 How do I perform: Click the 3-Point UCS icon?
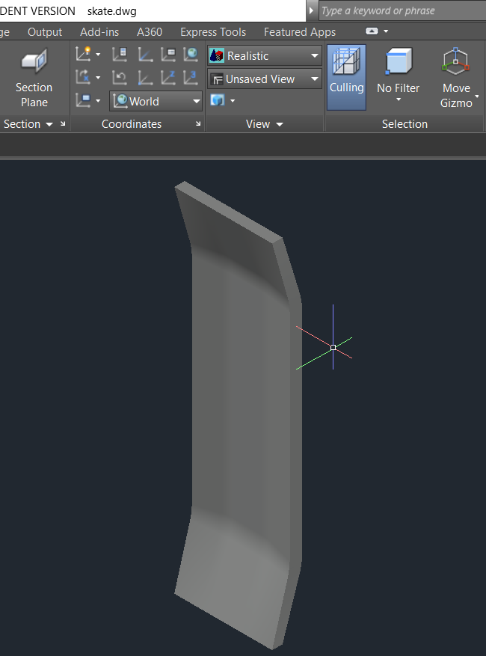click(x=191, y=77)
